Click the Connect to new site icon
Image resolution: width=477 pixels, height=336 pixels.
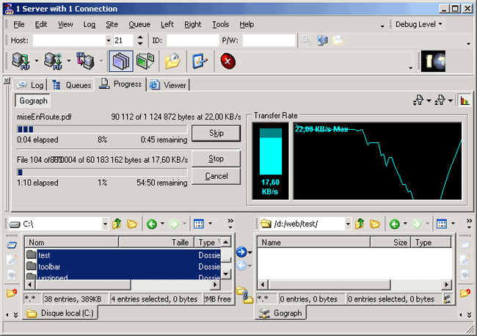point(54,61)
